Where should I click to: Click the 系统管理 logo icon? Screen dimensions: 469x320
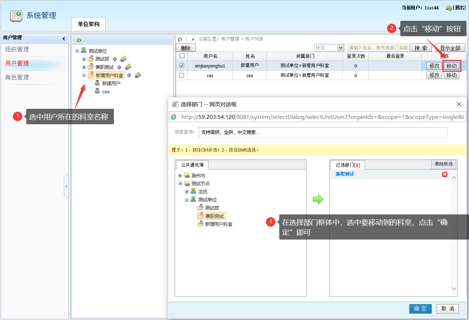16,16
